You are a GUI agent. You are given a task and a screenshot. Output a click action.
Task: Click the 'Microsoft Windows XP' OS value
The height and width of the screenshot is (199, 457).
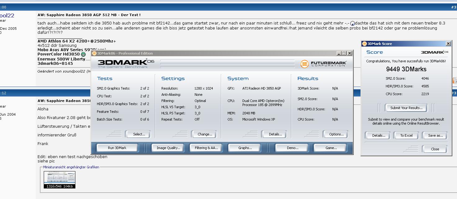tap(258, 119)
